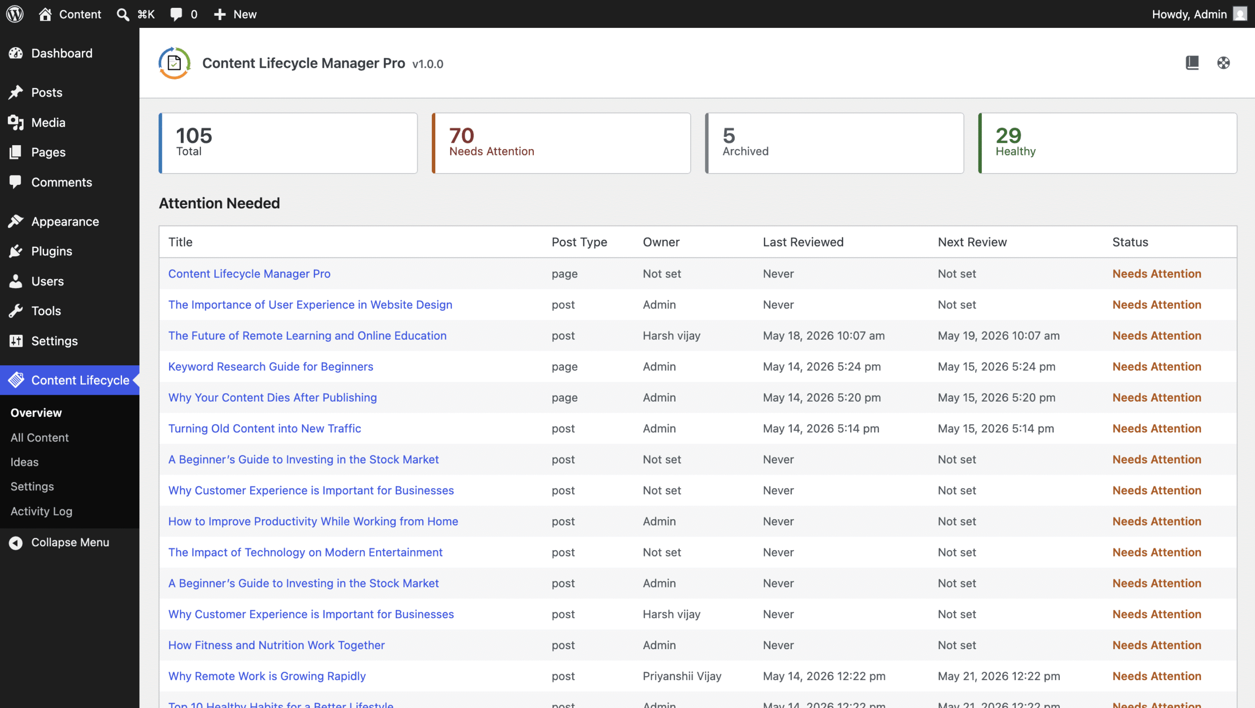Select the Overview submenu item
1255x708 pixels.
point(36,412)
